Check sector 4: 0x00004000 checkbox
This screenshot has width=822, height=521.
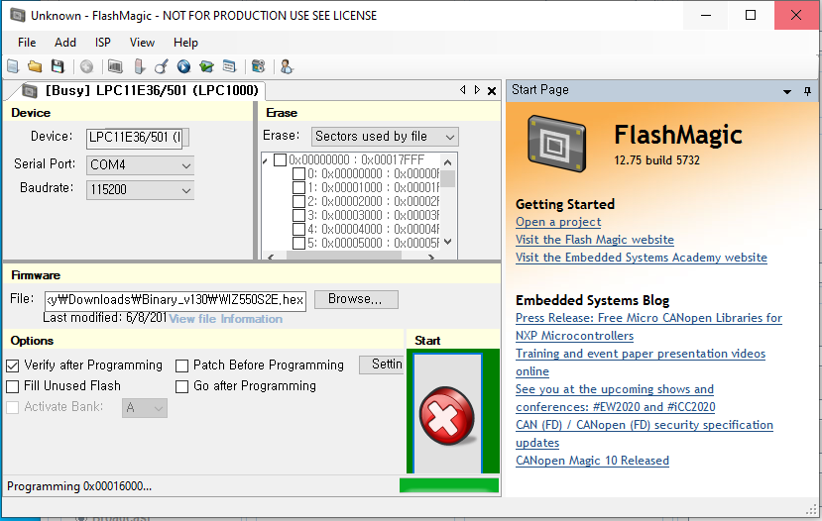coord(298,230)
